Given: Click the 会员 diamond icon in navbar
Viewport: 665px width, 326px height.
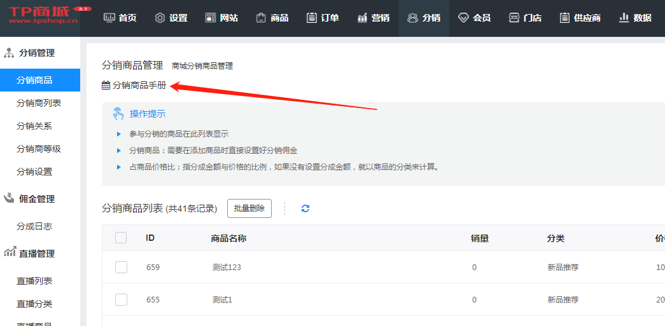Looking at the screenshot, I should click(463, 18).
